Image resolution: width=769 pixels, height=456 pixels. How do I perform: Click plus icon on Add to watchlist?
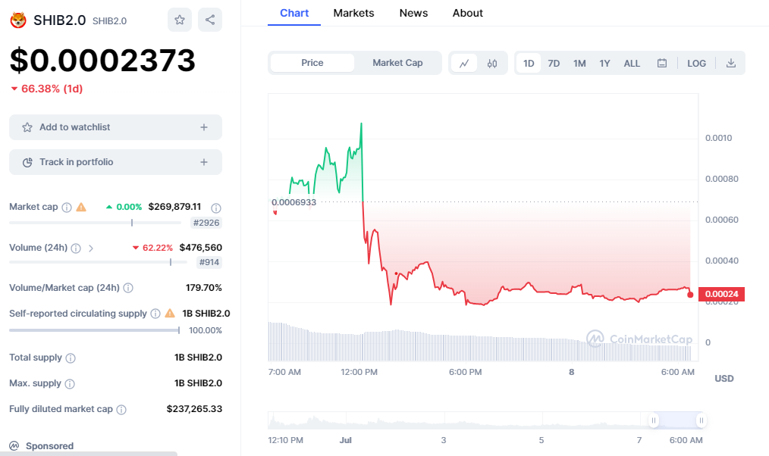[x=204, y=127]
